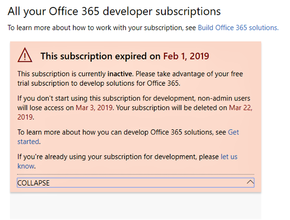Open the Build Office 365 solutions link

coord(238,28)
